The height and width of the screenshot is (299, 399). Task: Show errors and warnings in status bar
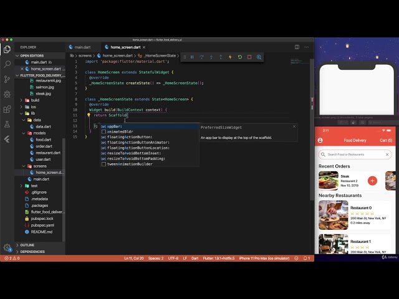(x=12, y=258)
